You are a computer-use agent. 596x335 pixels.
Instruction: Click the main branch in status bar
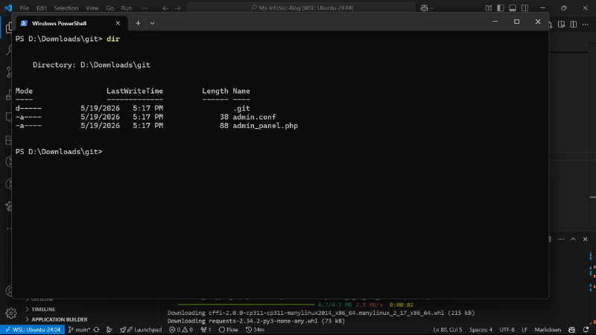(79, 330)
